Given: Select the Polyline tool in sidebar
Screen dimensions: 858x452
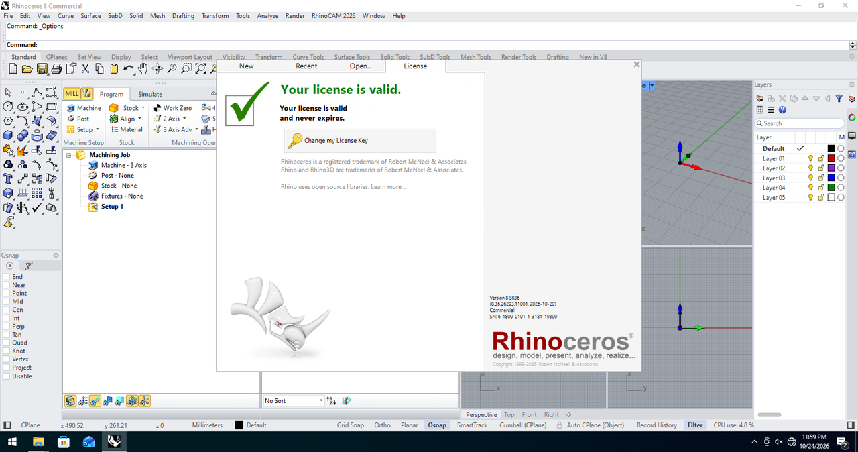Looking at the screenshot, I should (x=37, y=93).
